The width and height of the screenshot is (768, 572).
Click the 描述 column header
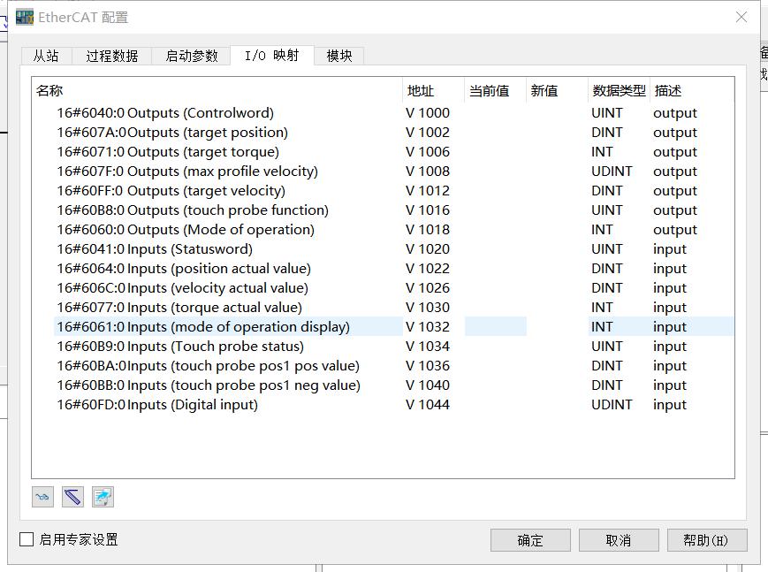click(692, 91)
